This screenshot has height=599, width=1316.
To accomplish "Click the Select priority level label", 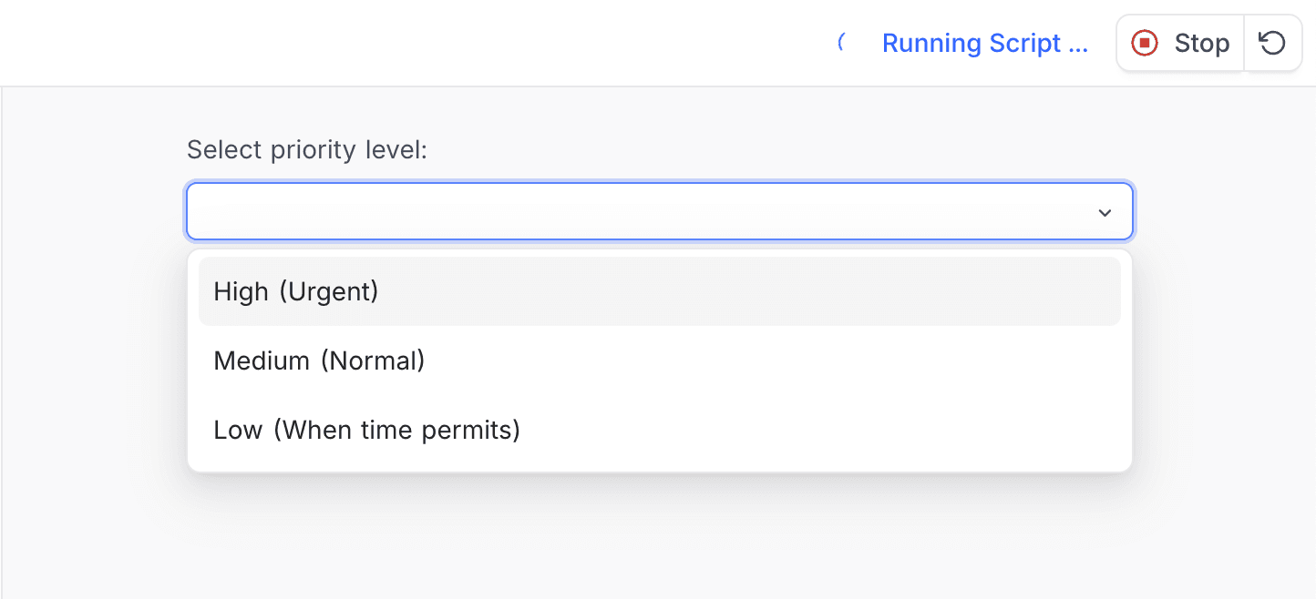I will pyautogui.click(x=307, y=149).
